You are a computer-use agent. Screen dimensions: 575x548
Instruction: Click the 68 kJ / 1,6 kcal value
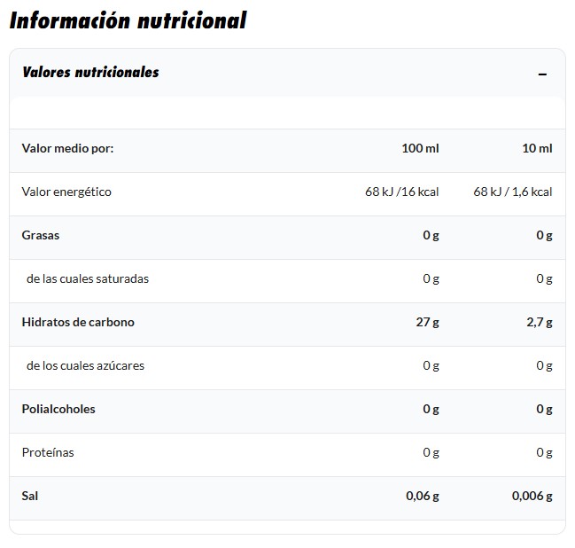tap(513, 192)
